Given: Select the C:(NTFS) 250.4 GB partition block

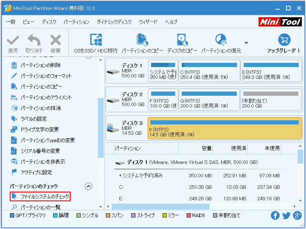Looking at the screenshot, I should [209, 71].
